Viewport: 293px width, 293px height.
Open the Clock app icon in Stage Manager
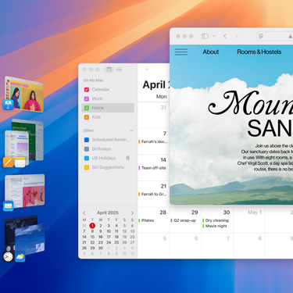[8, 257]
